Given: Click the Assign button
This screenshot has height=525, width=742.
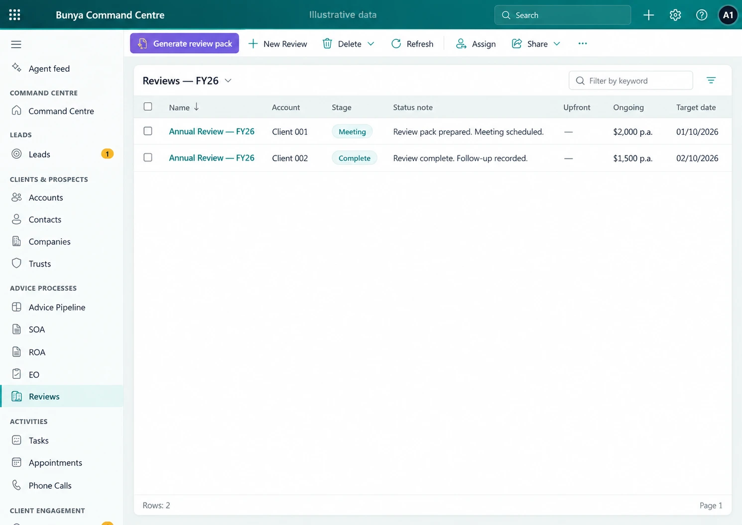Looking at the screenshot, I should (x=476, y=44).
